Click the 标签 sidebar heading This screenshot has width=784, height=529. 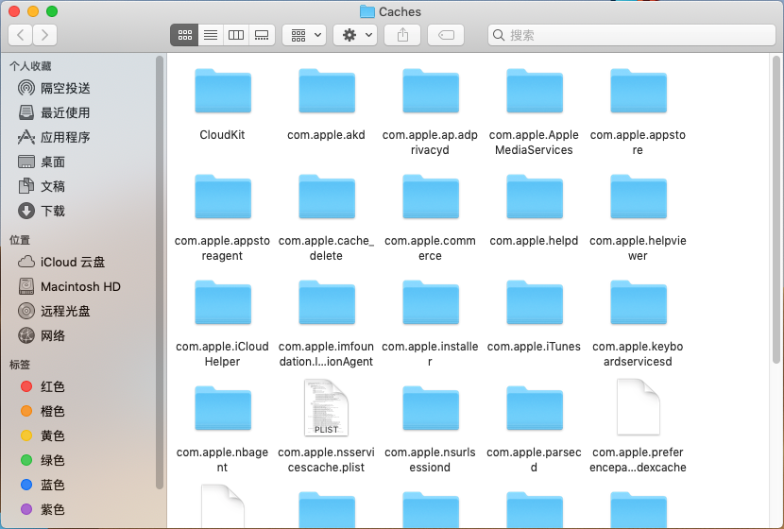click(20, 365)
